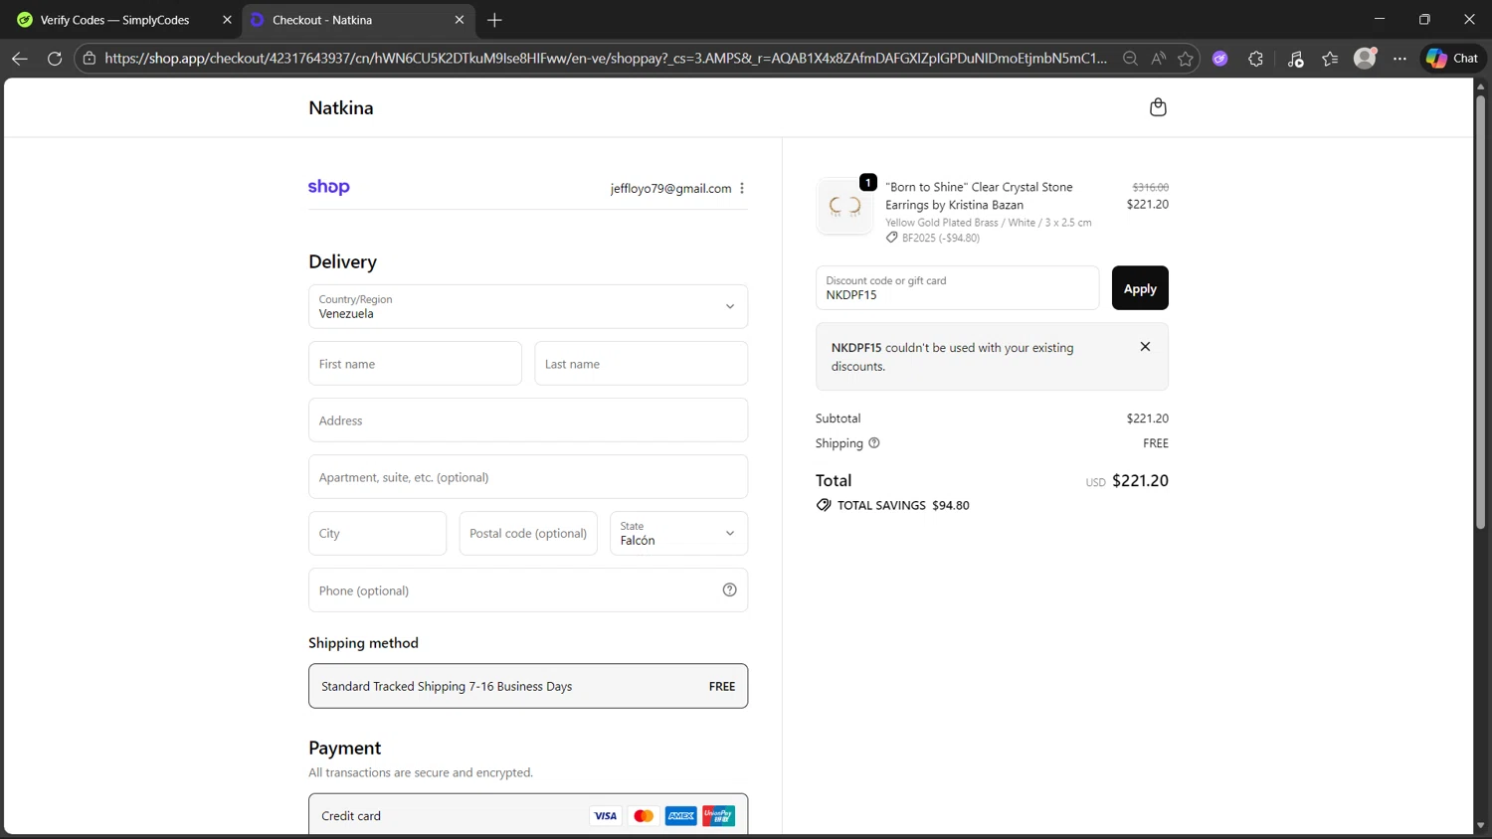Focus the First name field

(415, 363)
